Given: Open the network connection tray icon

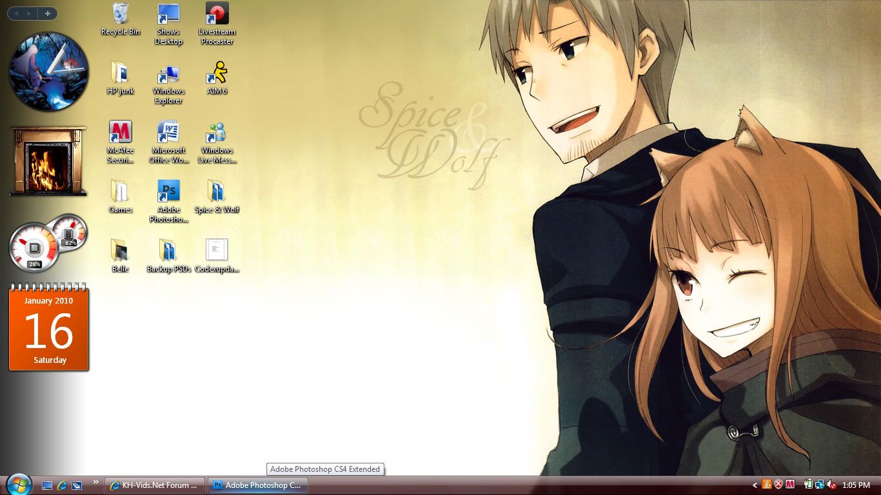Looking at the screenshot, I should (819, 485).
